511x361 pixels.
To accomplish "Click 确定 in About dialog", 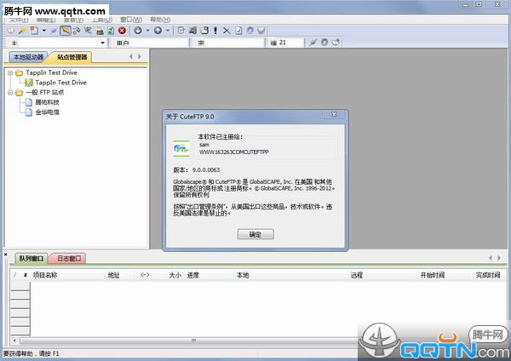I will (x=255, y=234).
